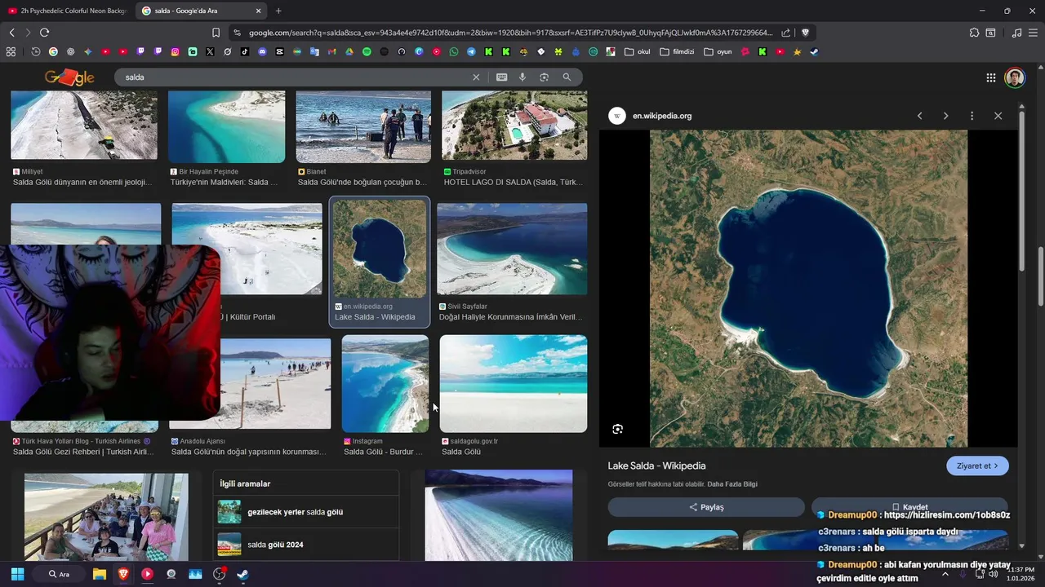1045x587 pixels.
Task: Search inside the image with Lens icon
Action: [617, 429]
